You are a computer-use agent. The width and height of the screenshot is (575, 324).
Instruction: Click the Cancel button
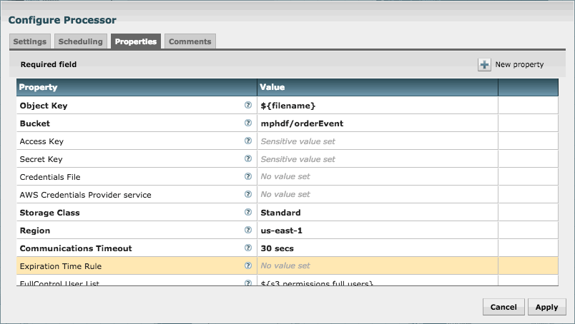coord(503,307)
